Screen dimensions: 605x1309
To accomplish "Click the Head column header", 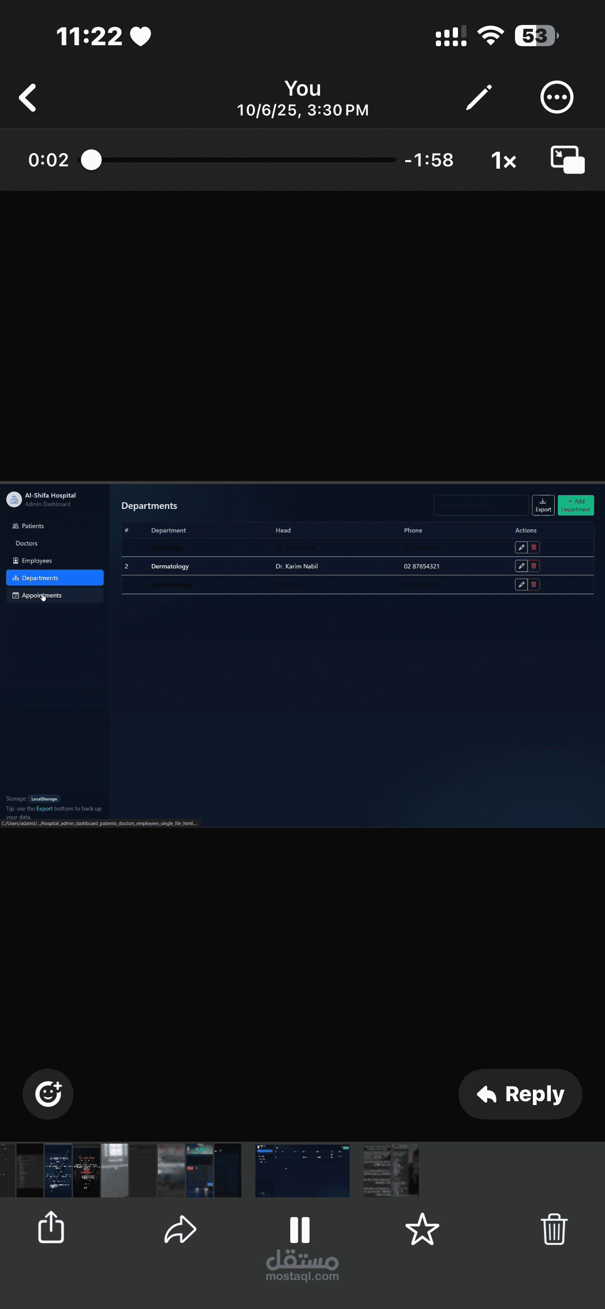I will point(283,530).
